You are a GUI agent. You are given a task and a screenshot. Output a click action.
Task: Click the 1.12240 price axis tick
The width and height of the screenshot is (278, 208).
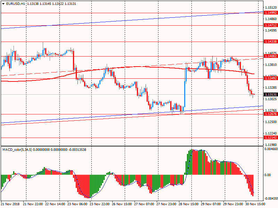point(271,133)
